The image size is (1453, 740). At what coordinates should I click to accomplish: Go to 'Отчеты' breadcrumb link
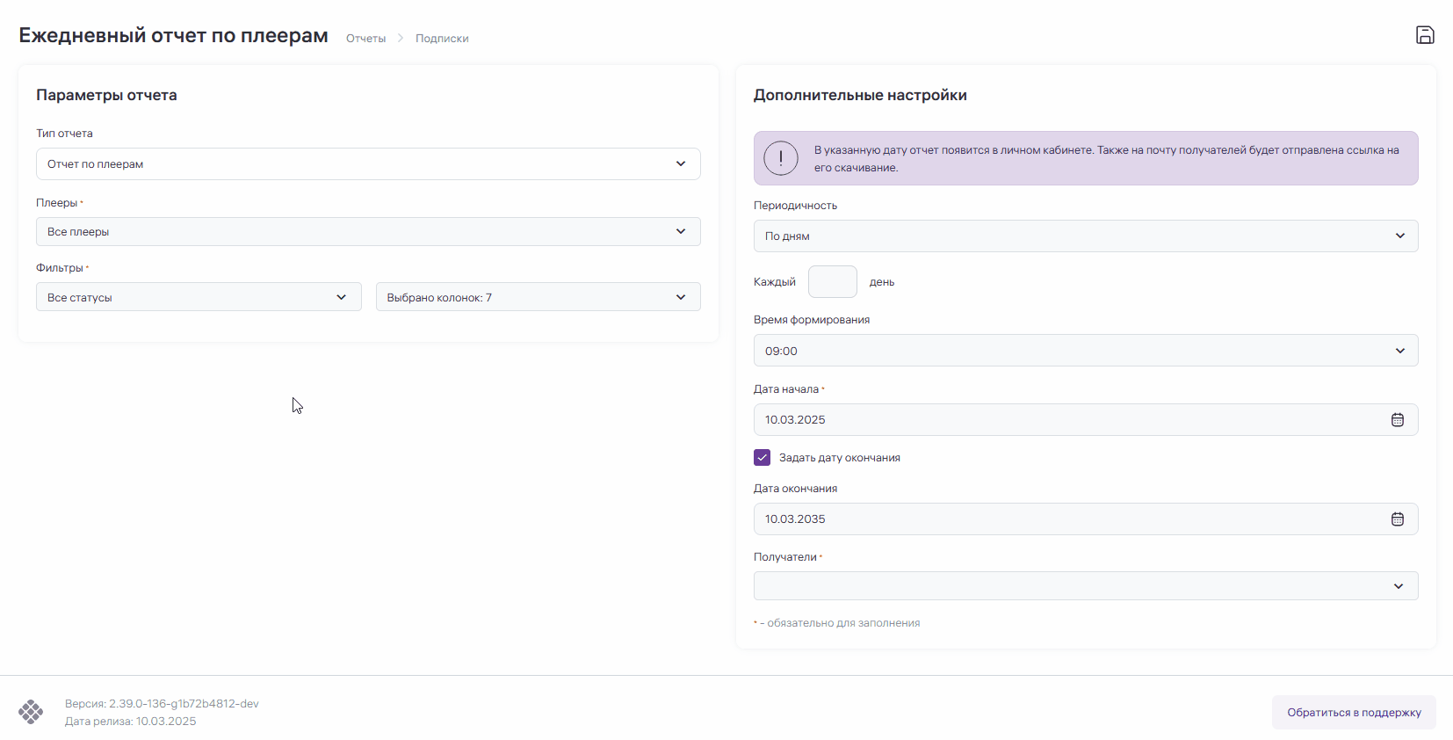(365, 39)
